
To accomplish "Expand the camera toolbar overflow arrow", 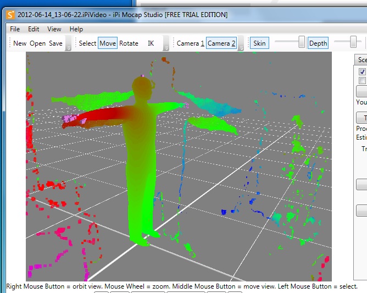I will [x=241, y=43].
